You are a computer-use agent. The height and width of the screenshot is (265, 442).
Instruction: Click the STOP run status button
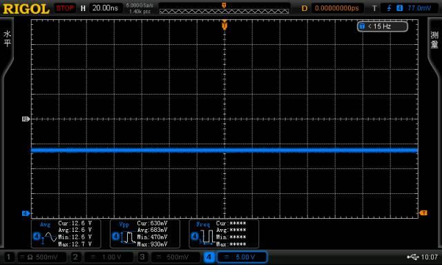pos(65,8)
